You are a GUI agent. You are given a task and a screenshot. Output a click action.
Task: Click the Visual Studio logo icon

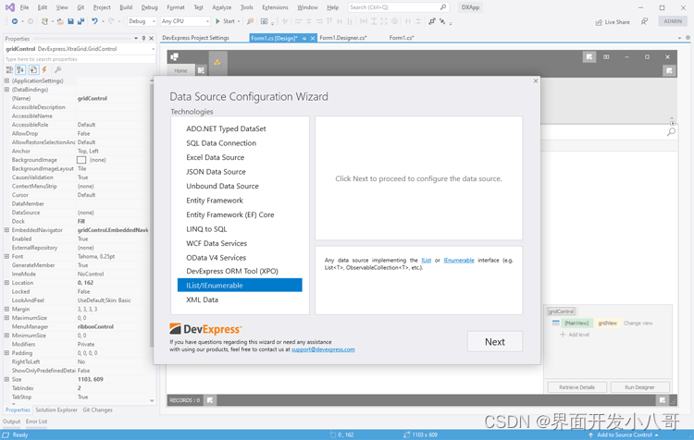click(x=10, y=7)
